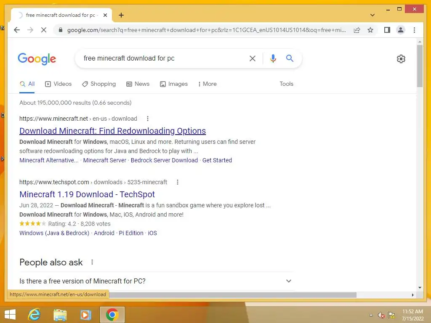Open the Pi Edition sitelink

[131, 233]
